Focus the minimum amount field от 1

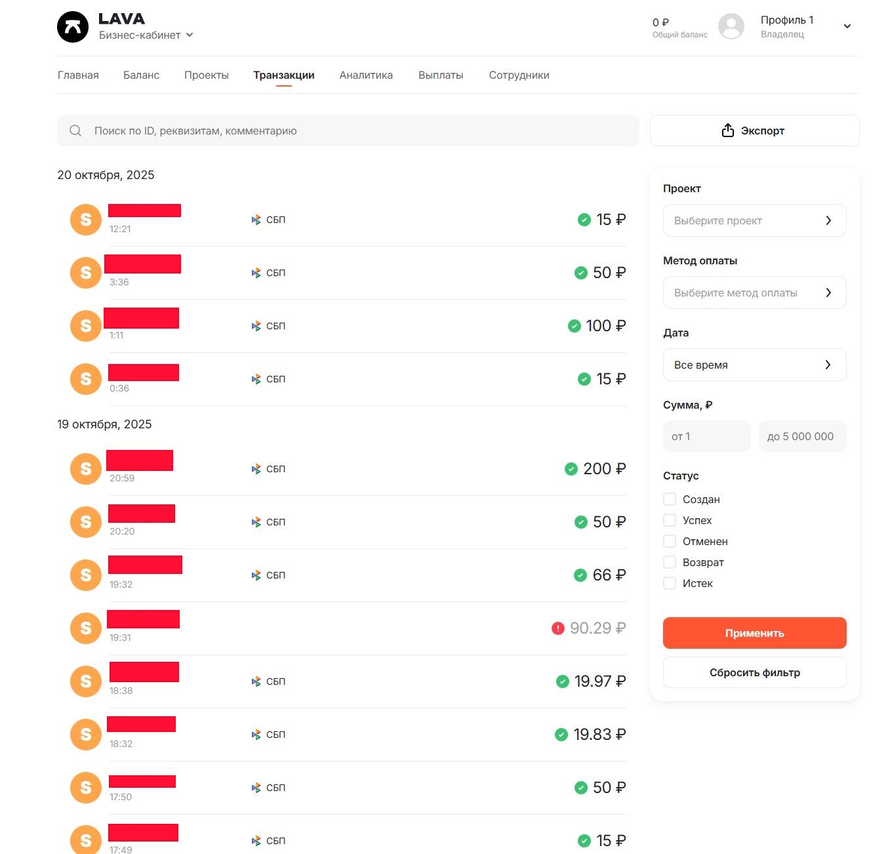point(706,436)
